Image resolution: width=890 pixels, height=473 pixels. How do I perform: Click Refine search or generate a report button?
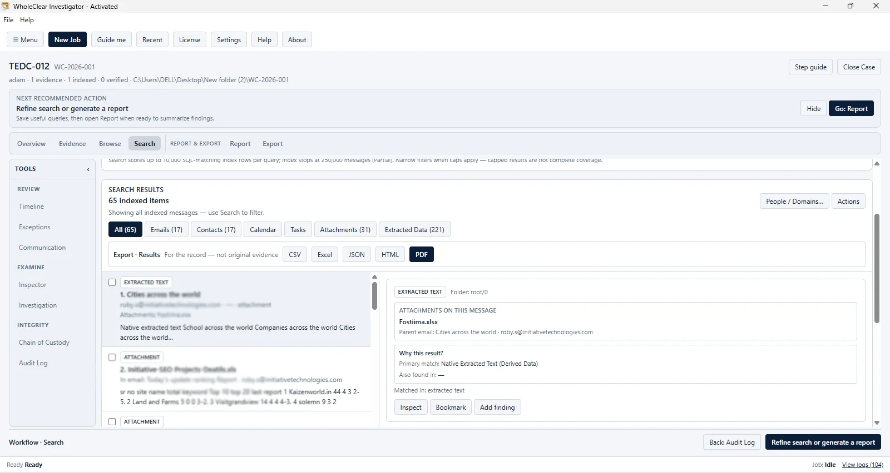coord(823,442)
